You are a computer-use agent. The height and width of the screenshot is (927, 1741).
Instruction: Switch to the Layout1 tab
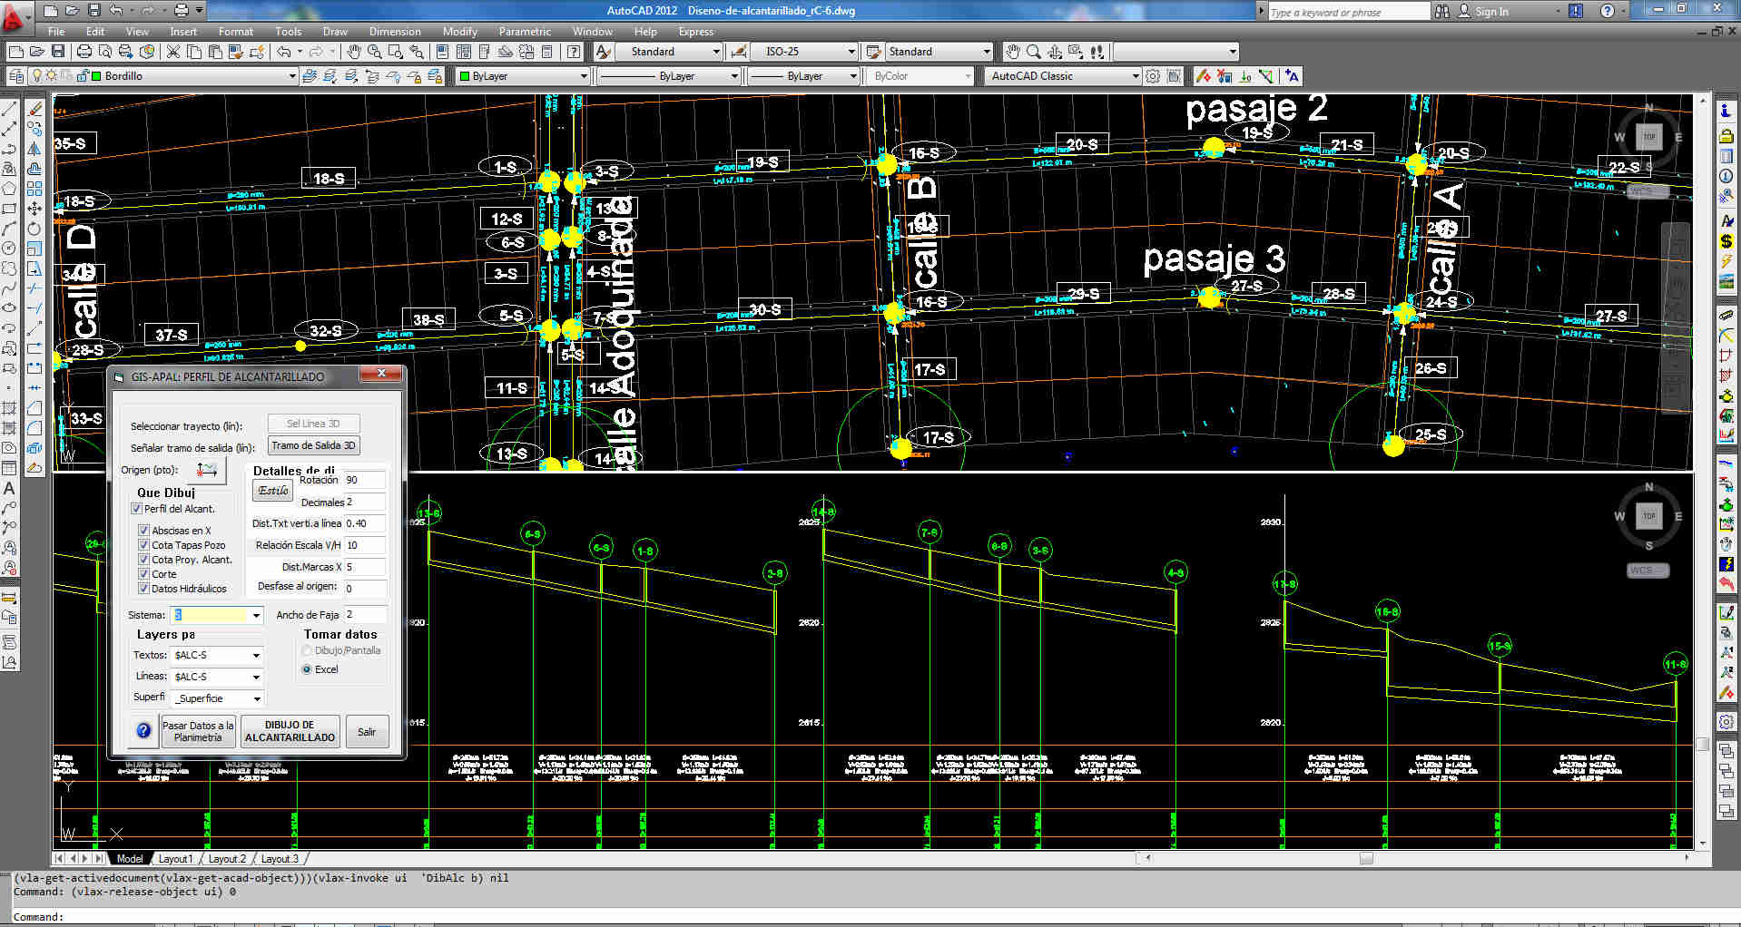click(x=175, y=859)
